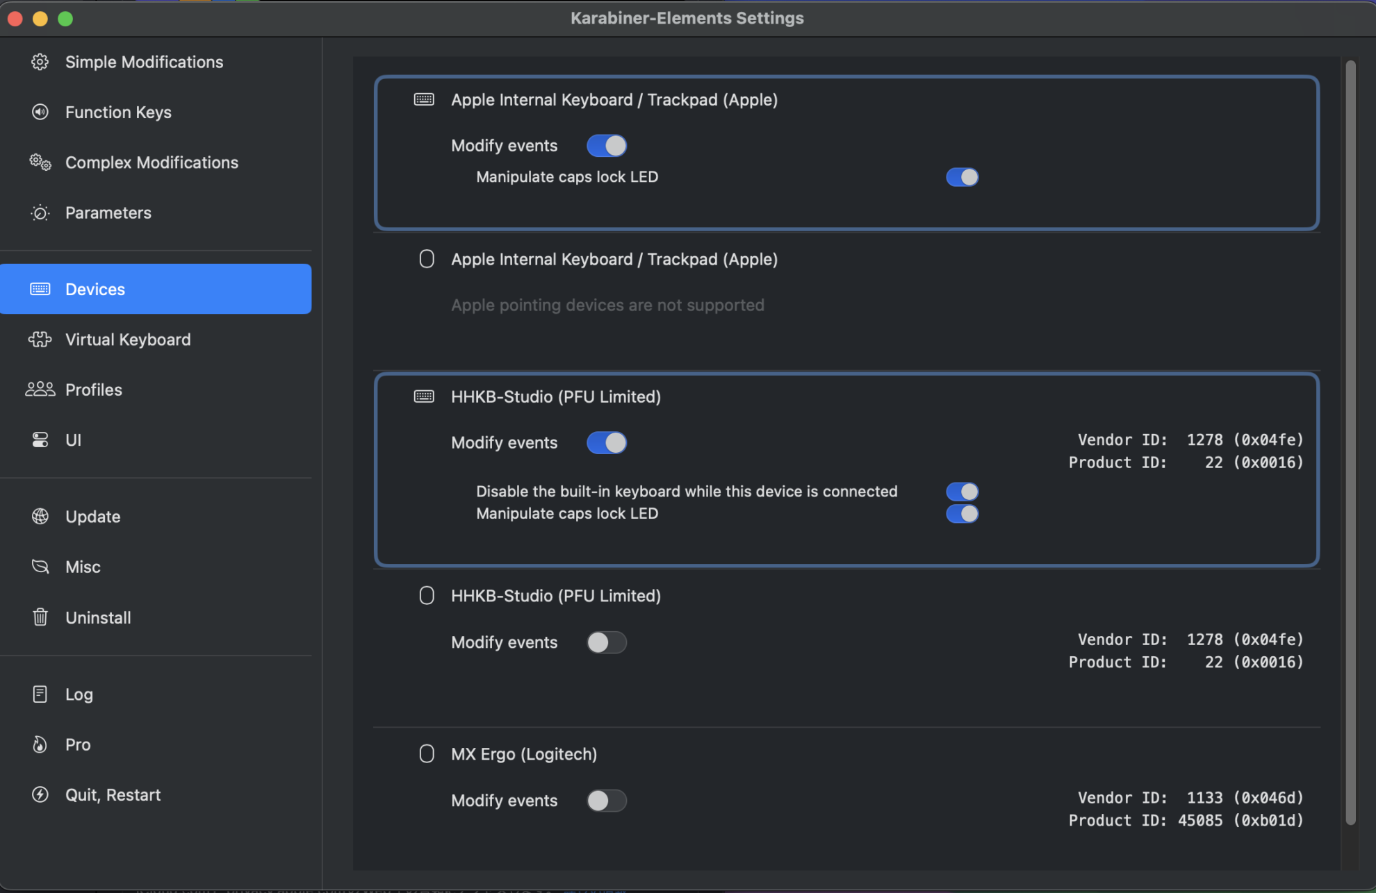The width and height of the screenshot is (1376, 893).
Task: Click the Misc leaf icon
Action: click(40, 567)
